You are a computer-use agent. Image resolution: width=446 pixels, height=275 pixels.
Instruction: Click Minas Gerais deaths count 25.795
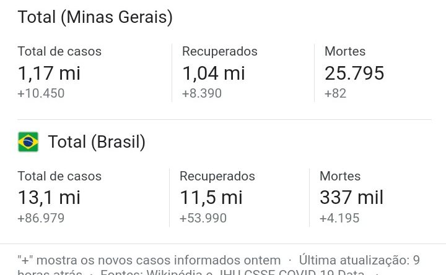354,73
